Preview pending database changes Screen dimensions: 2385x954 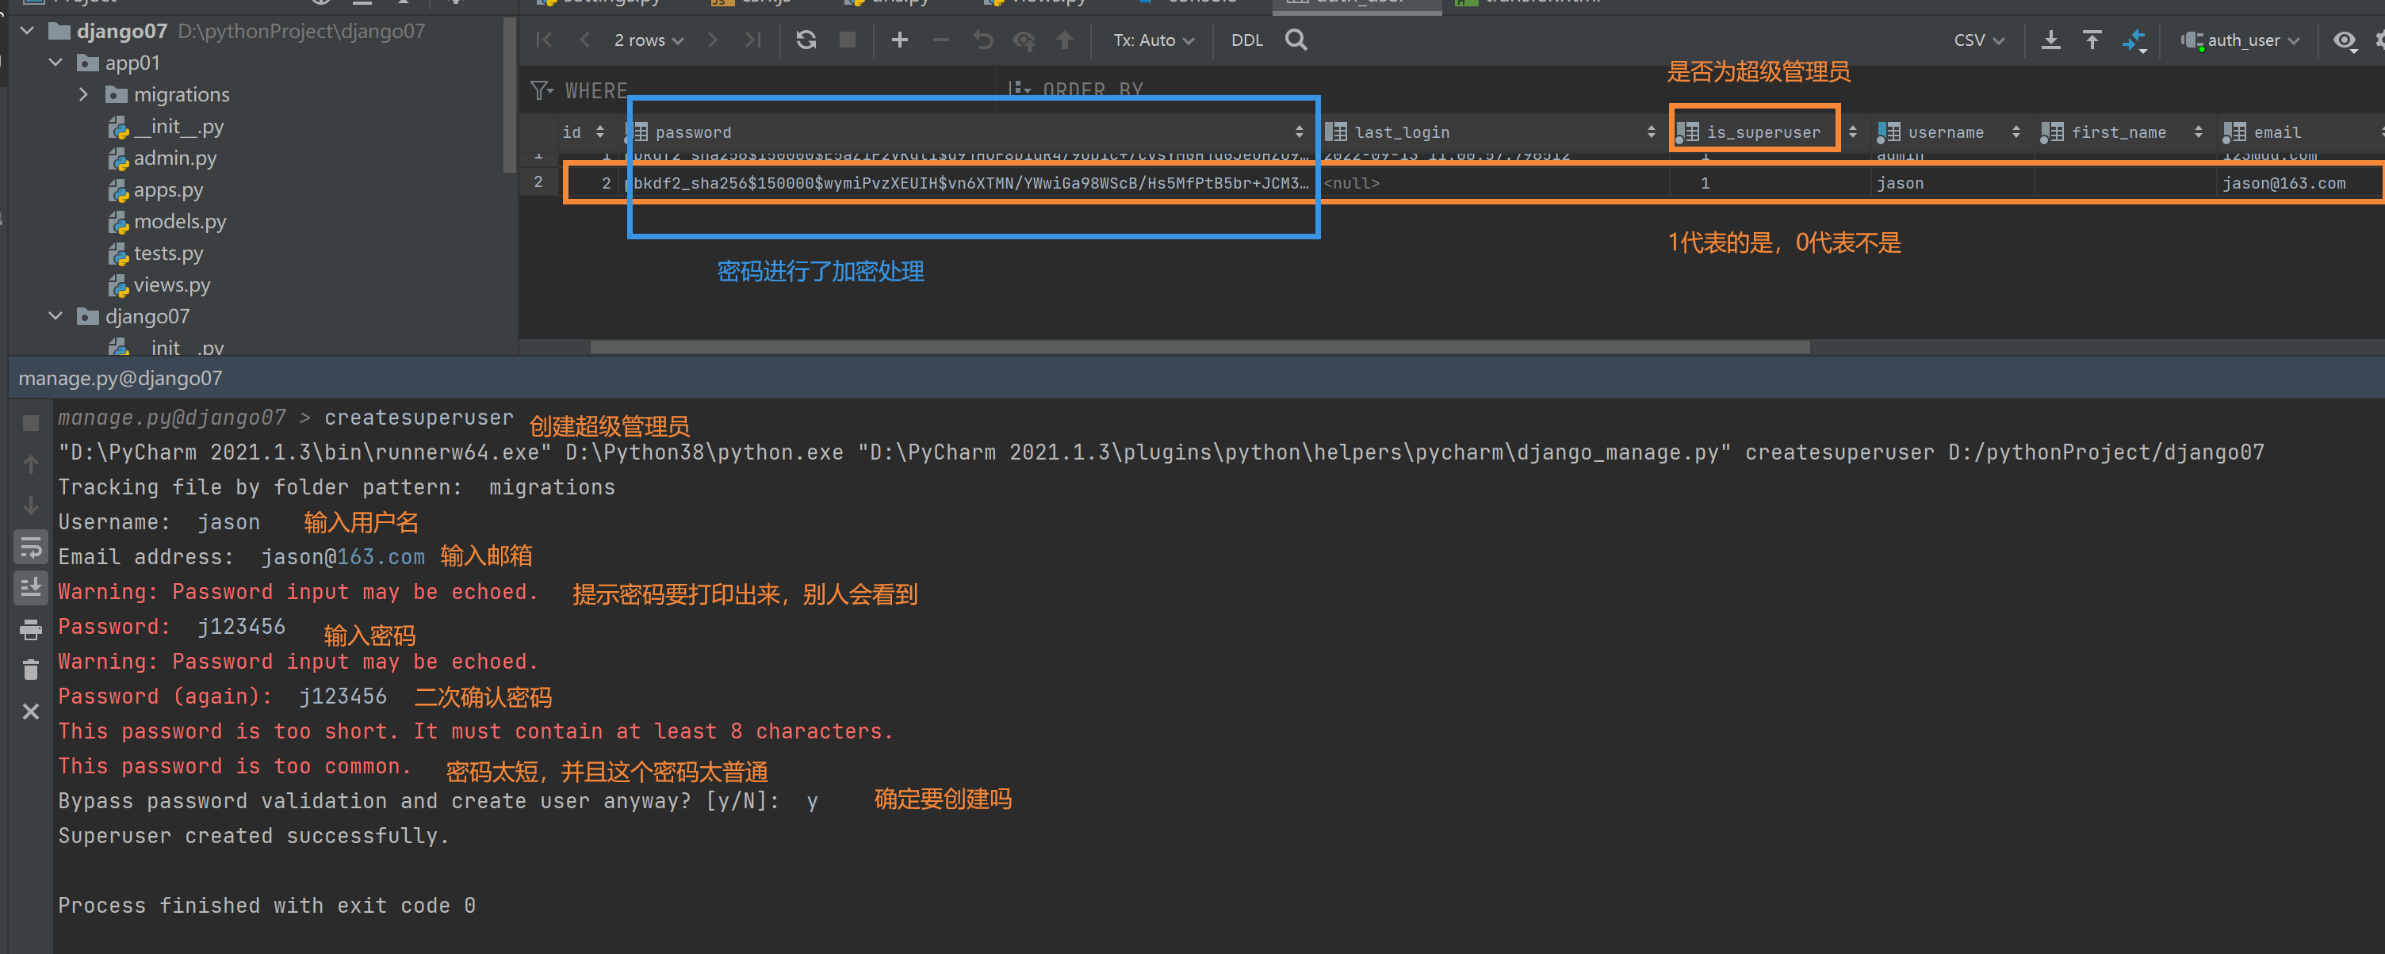(x=1024, y=40)
